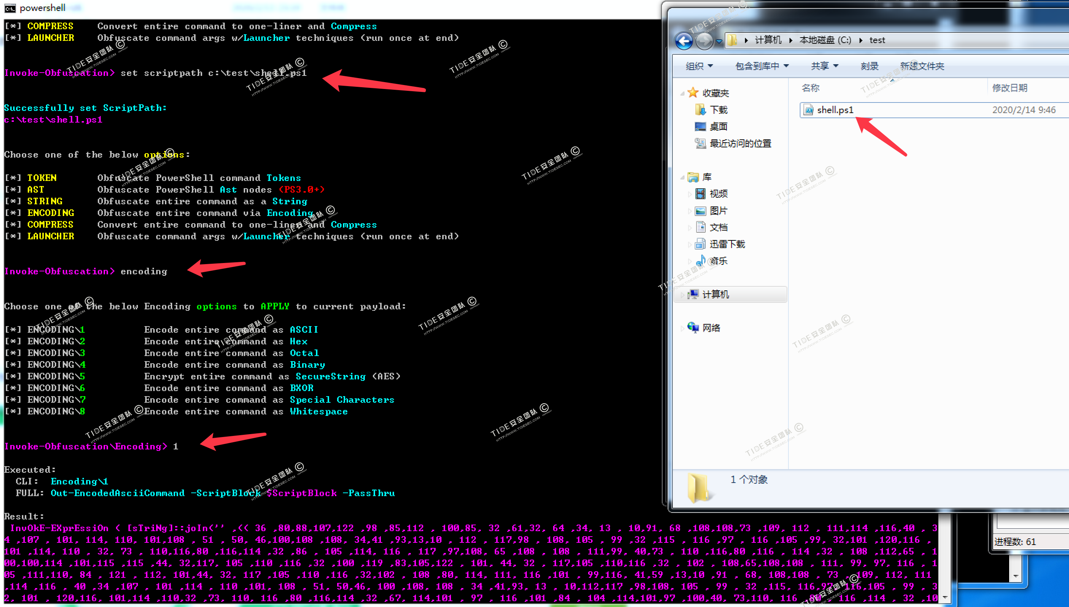Select Computer (计算机) in navigation pane
Image resolution: width=1069 pixels, height=607 pixels.
point(715,294)
